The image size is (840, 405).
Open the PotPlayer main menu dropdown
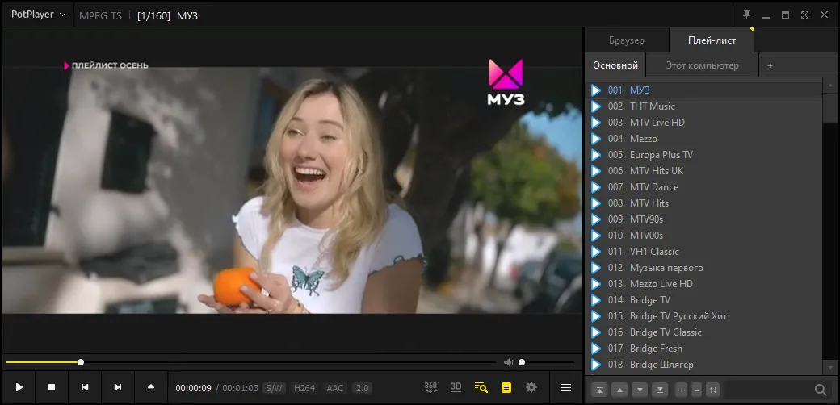pos(38,15)
